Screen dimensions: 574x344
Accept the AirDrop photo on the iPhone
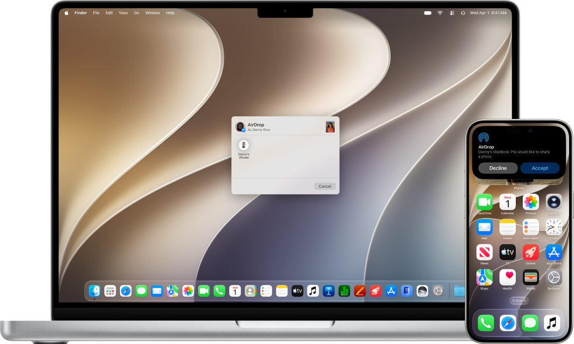pyautogui.click(x=539, y=168)
